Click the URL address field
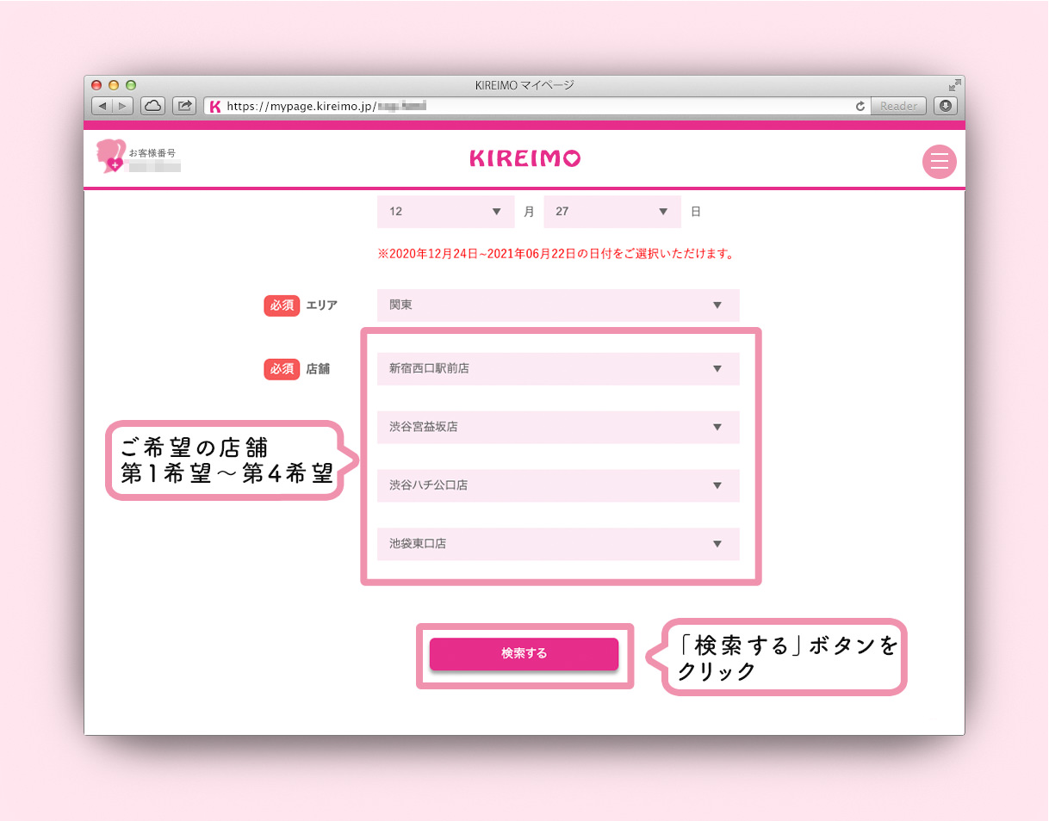 (538, 106)
